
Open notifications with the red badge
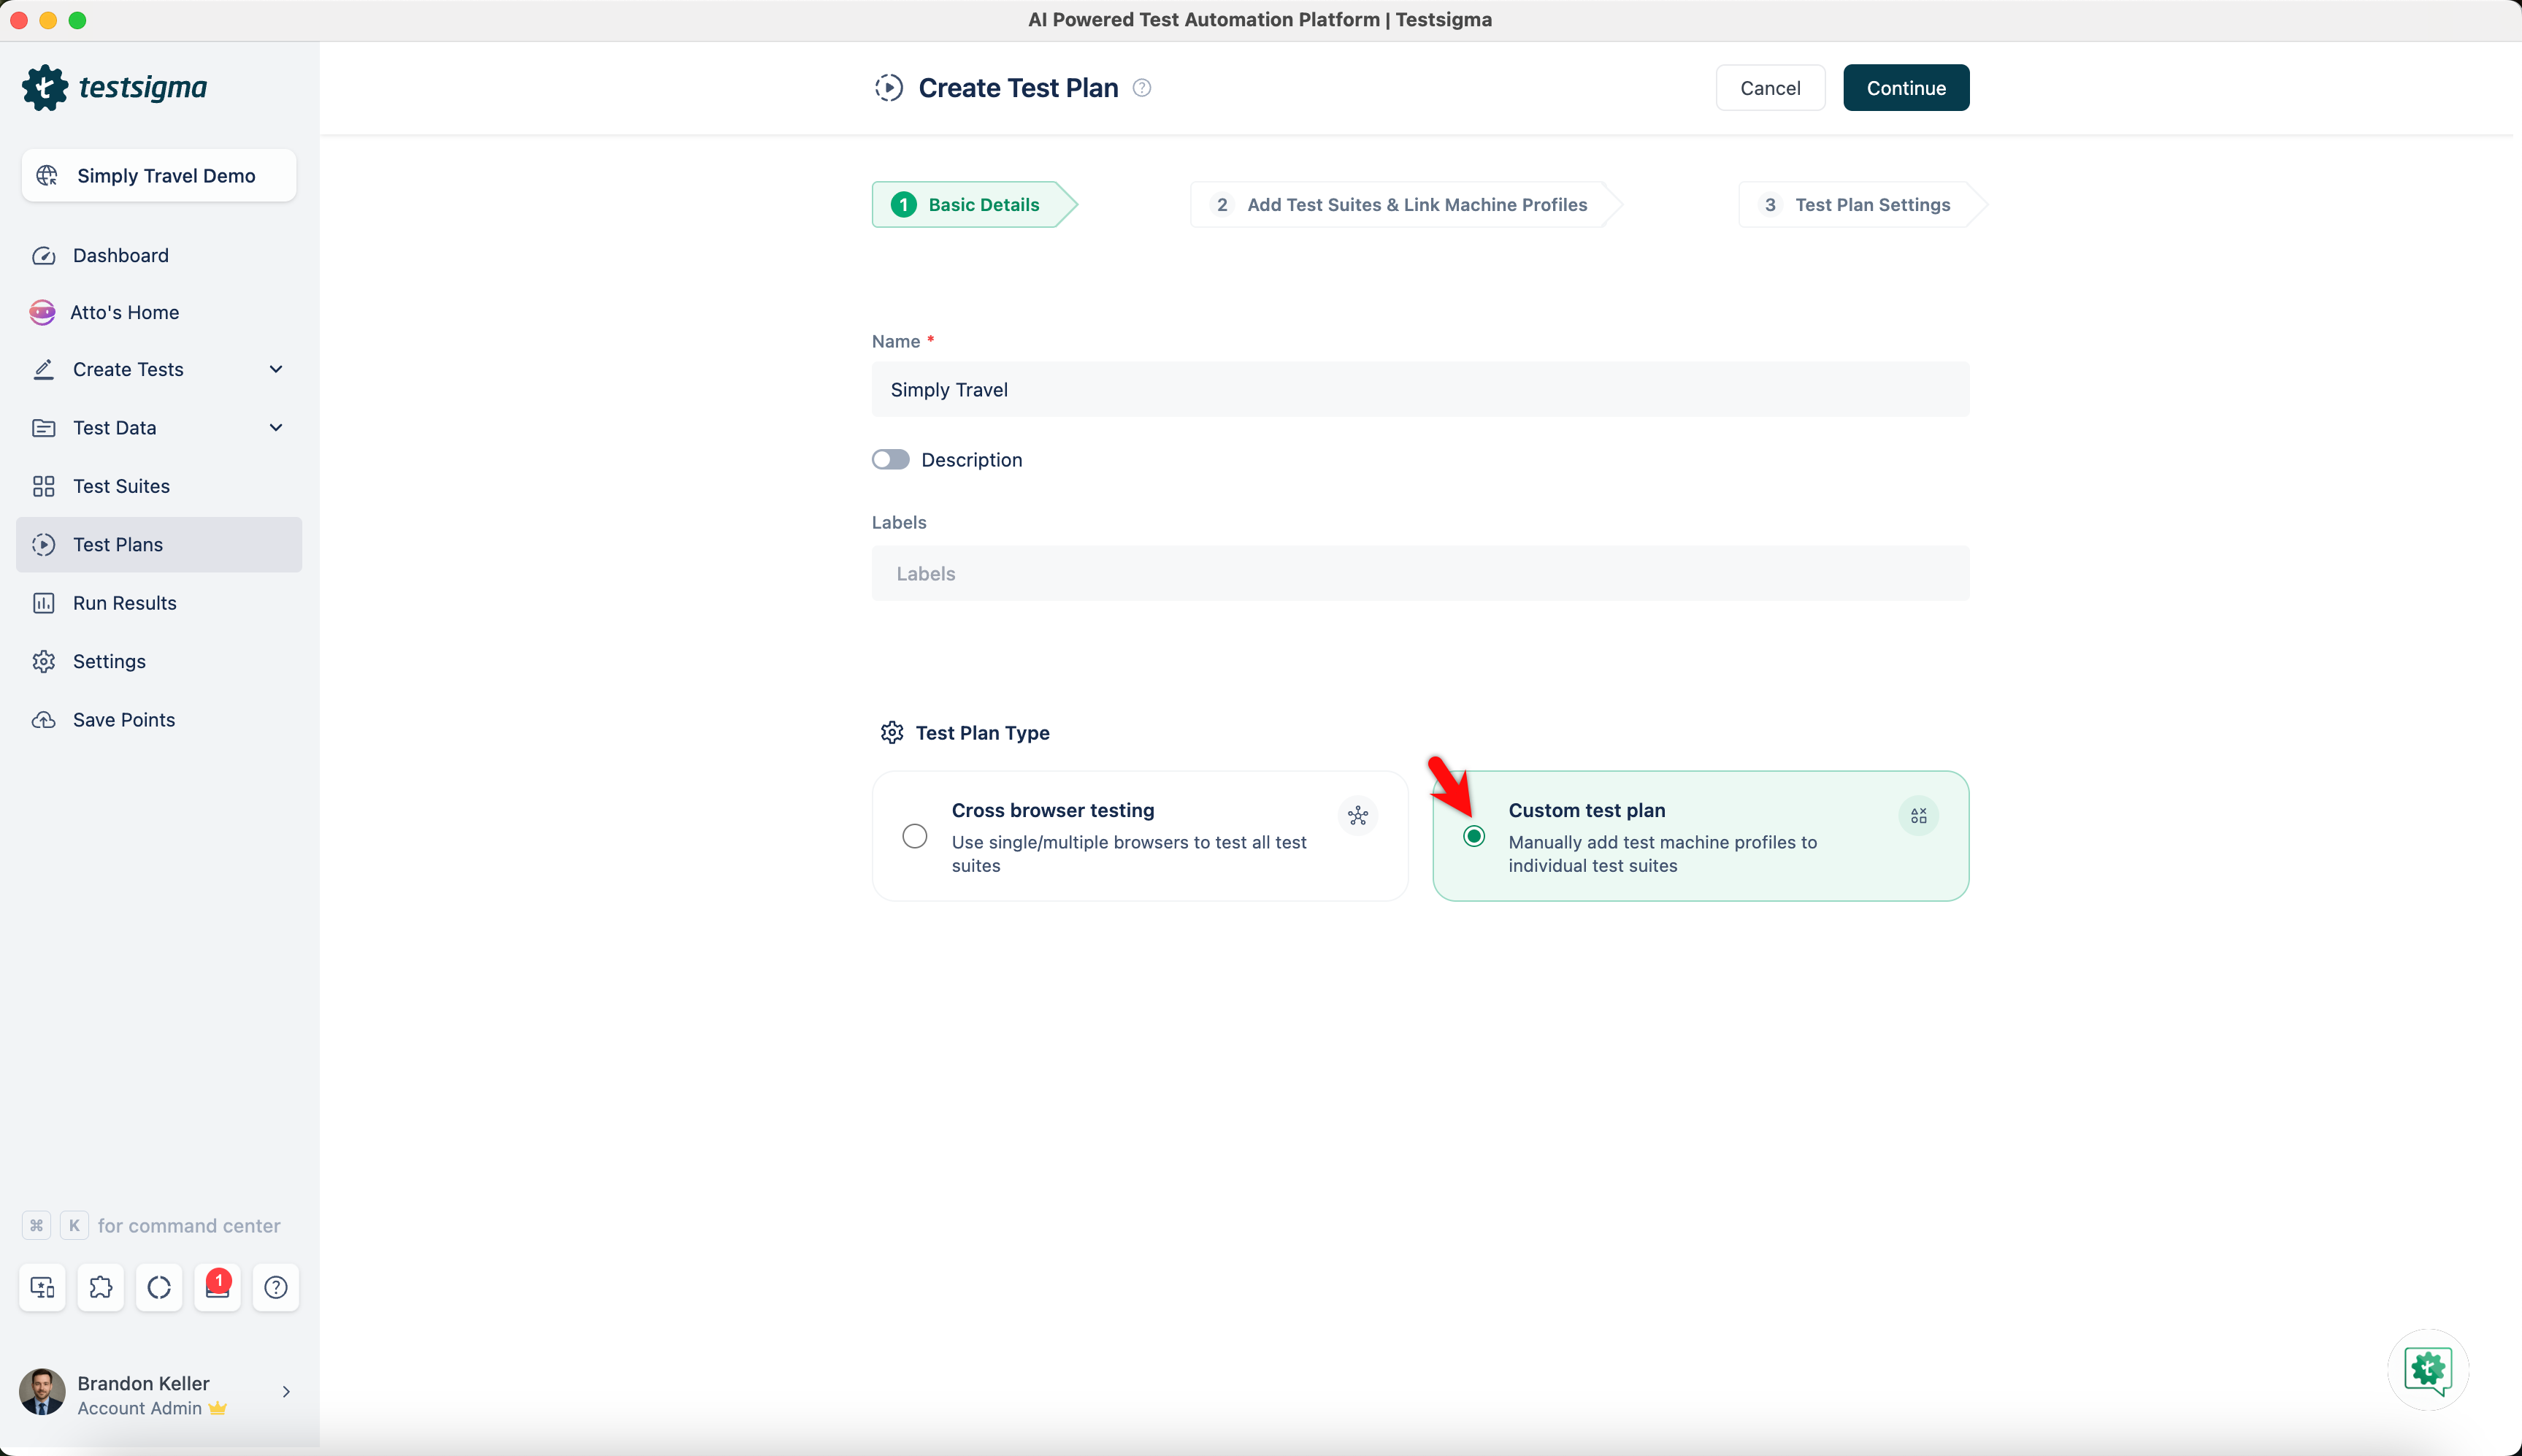tap(217, 1287)
